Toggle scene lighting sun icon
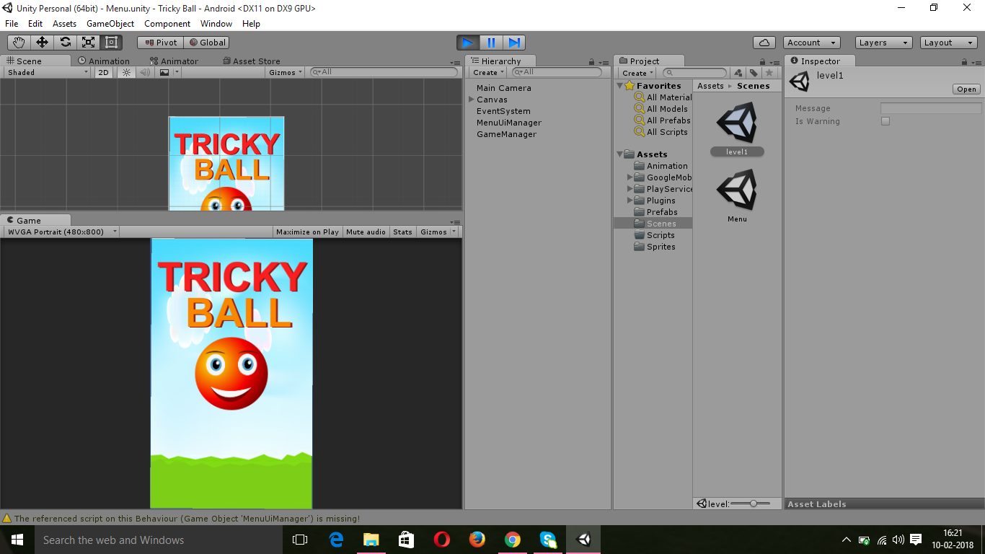The image size is (985, 554). (x=127, y=72)
